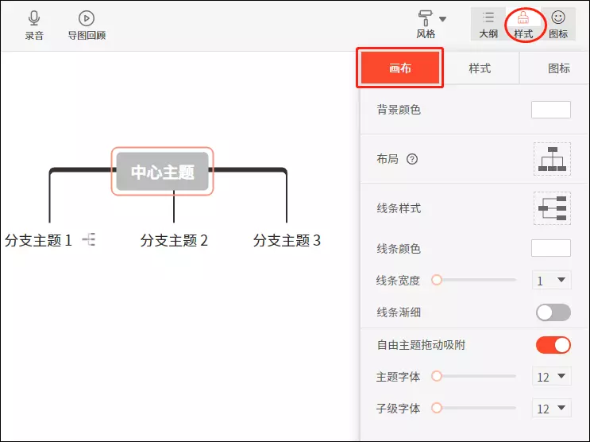Disable the 自由主题拖动吸附 toggle
Viewport: 590px width, 442px height.
[553, 345]
